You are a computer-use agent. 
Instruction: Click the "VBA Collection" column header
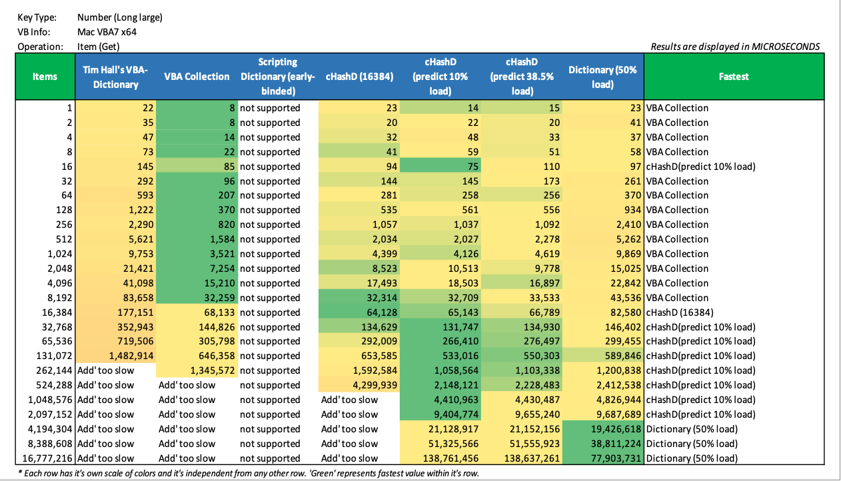coord(197,77)
